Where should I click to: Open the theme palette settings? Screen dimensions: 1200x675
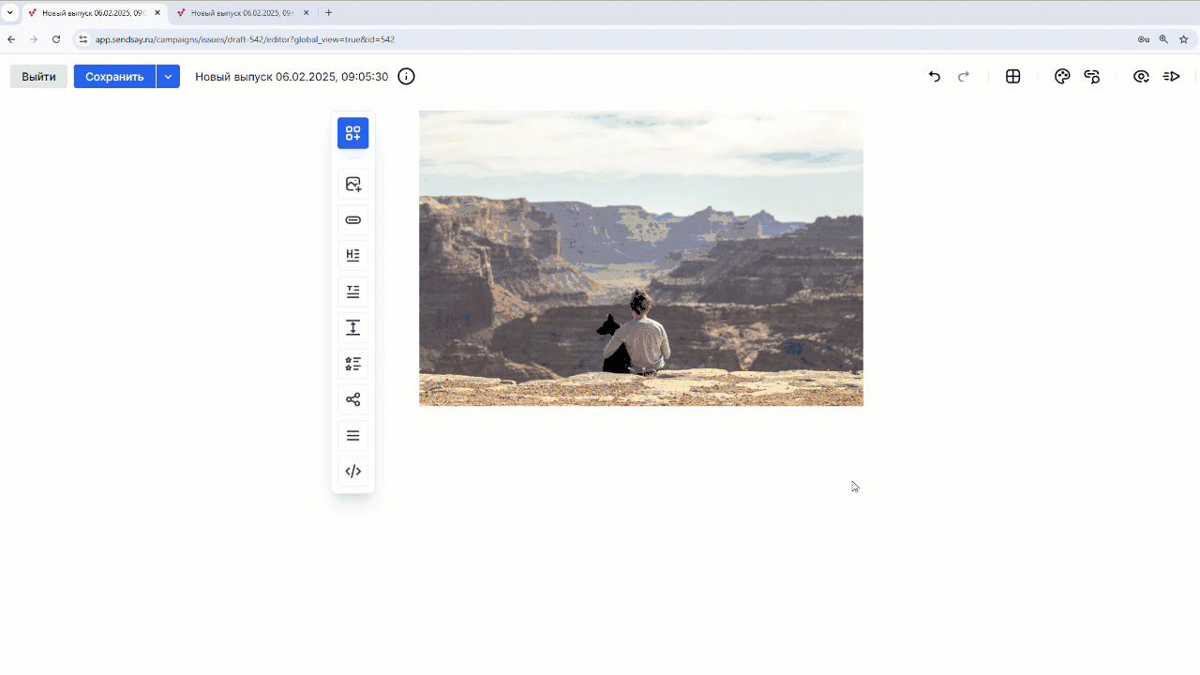(1062, 76)
